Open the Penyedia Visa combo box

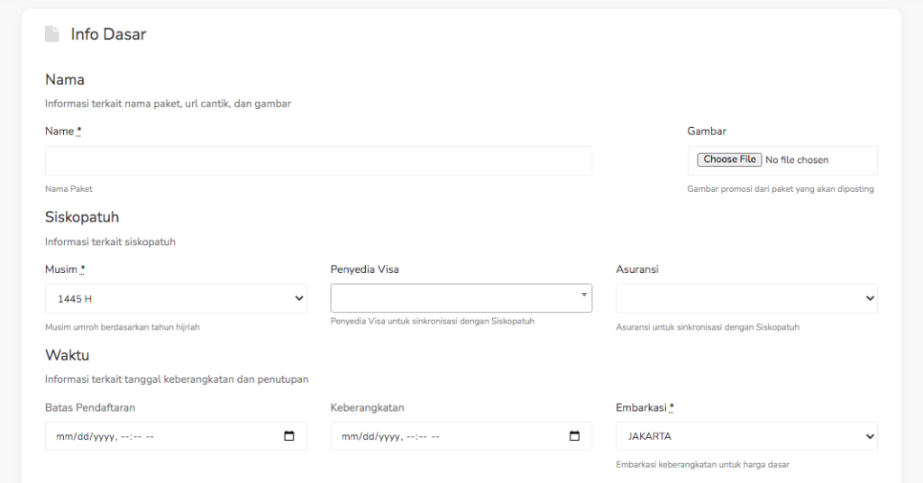pyautogui.click(x=455, y=298)
